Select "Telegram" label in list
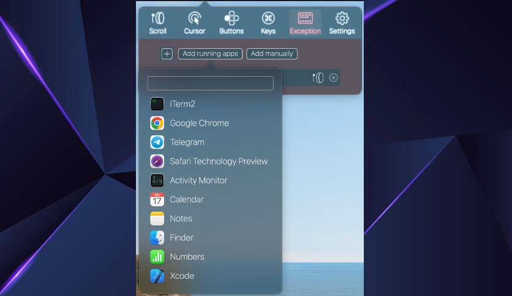Screen dimensions: 512x296 (187, 142)
